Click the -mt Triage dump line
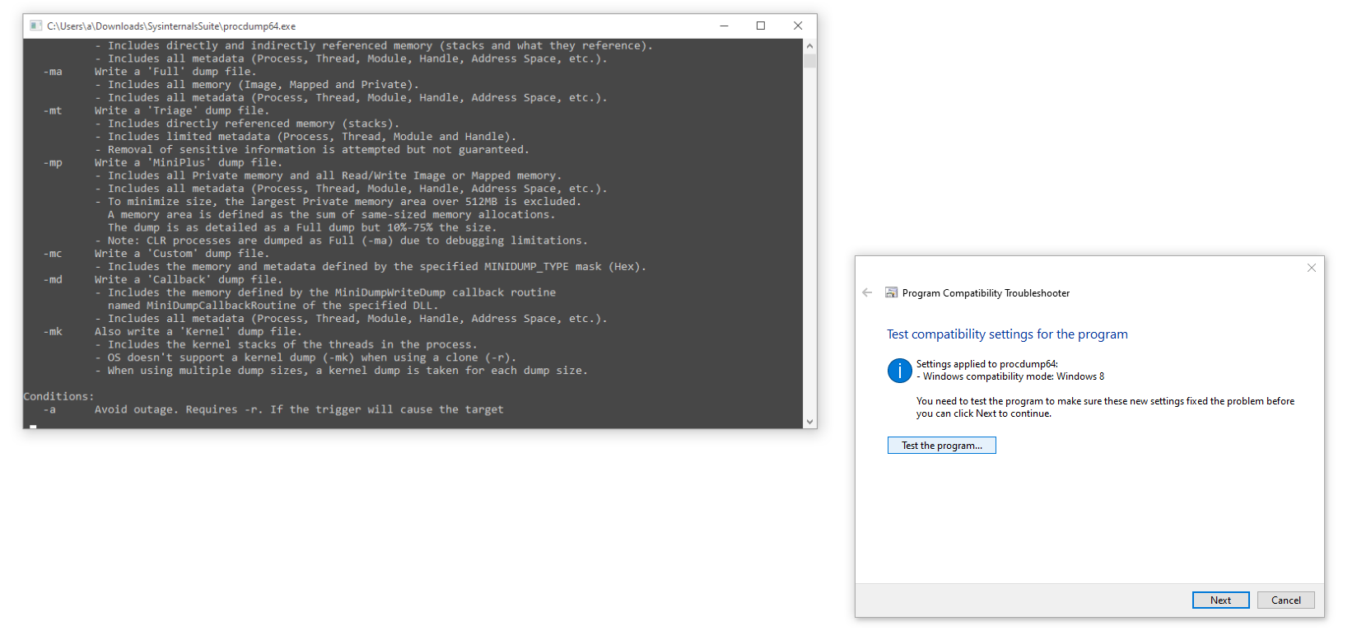1357x640 pixels. 156,110
